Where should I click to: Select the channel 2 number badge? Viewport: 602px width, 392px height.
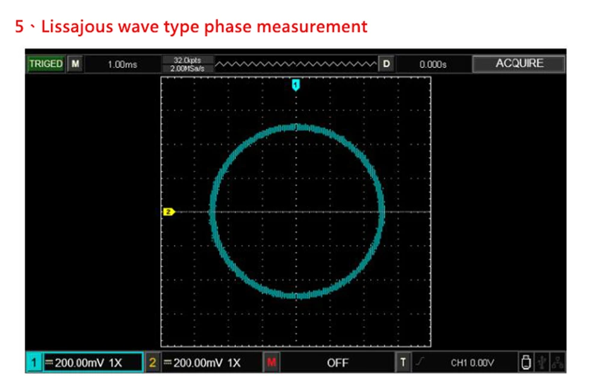(152, 362)
